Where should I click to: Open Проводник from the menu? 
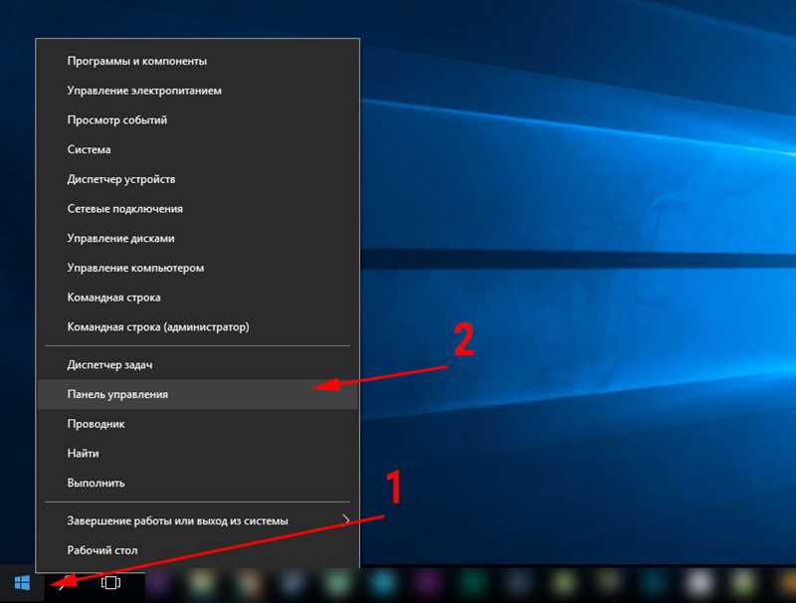coord(197,424)
